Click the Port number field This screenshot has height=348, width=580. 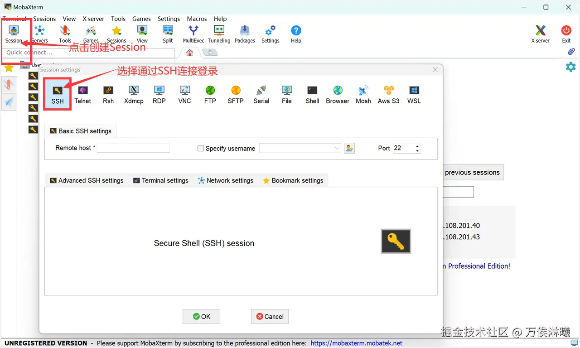[x=403, y=148]
